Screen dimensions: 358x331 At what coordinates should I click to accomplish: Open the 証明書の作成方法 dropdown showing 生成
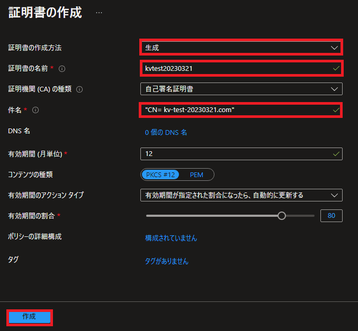click(x=241, y=48)
